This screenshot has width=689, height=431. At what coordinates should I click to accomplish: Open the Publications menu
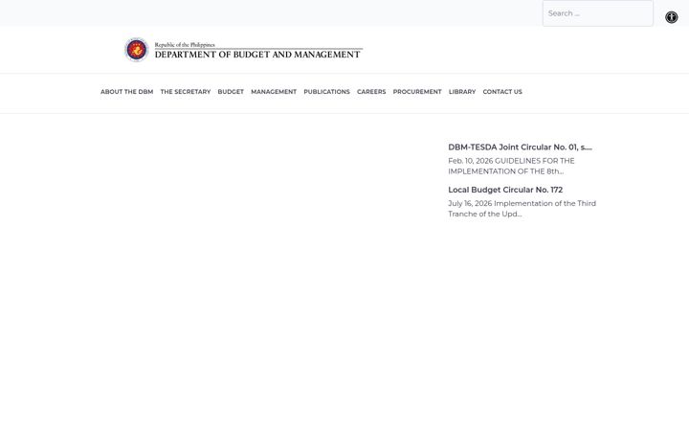327,92
